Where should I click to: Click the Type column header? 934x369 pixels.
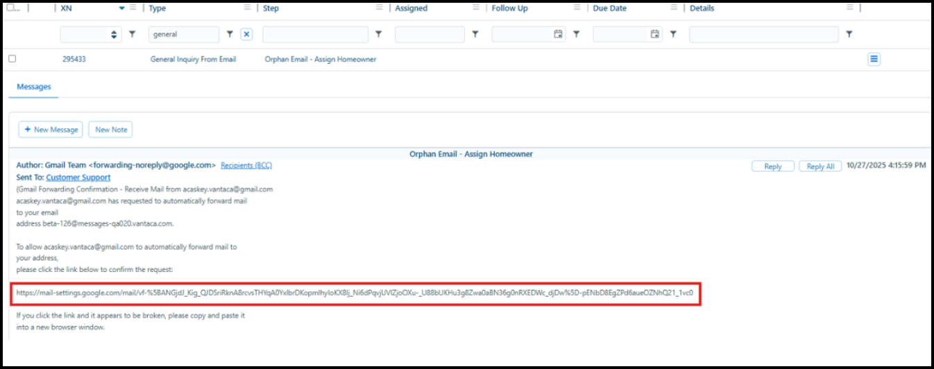point(158,8)
